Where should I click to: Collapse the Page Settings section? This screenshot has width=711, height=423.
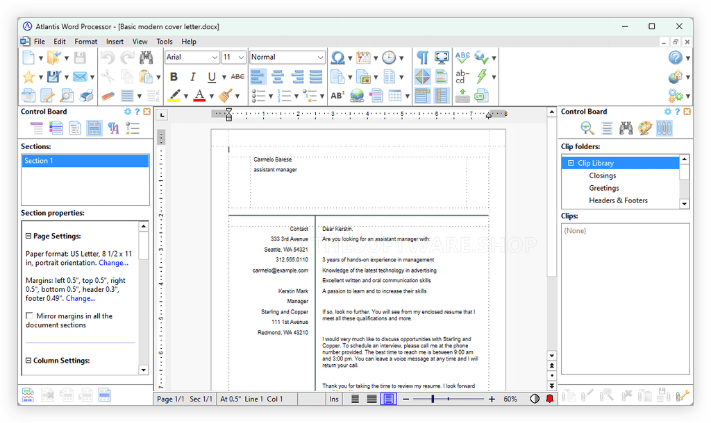pyautogui.click(x=28, y=236)
